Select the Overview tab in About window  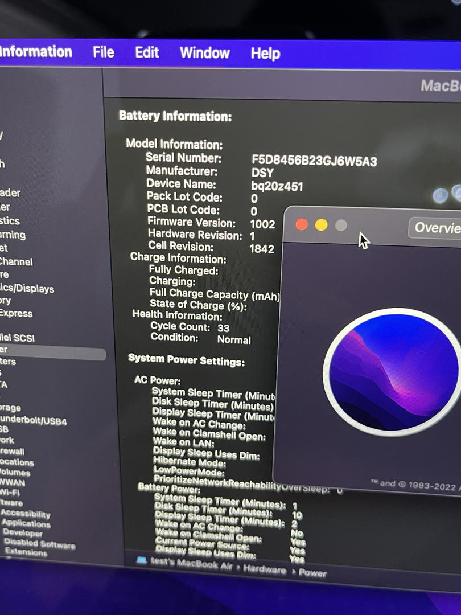[435, 227]
